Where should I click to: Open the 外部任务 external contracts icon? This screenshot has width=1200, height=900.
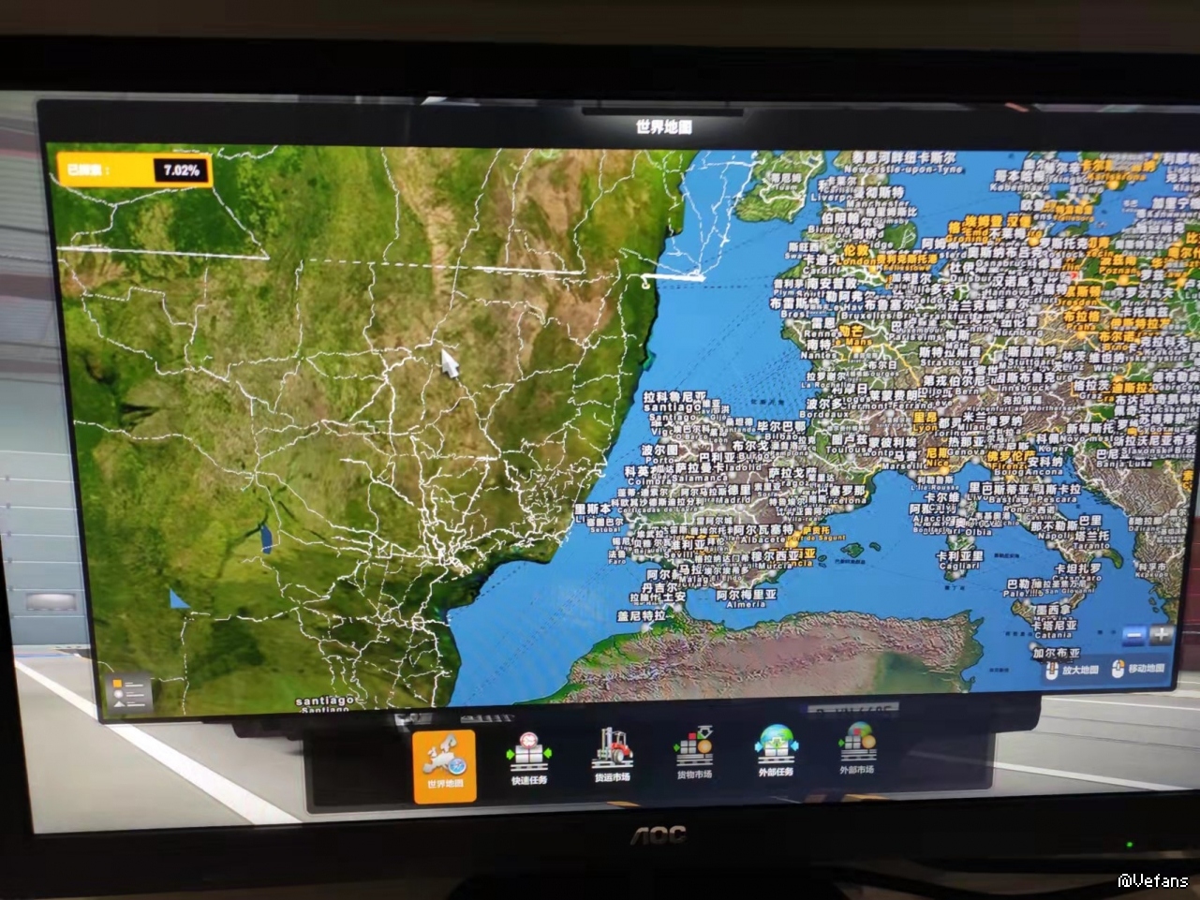point(776,751)
